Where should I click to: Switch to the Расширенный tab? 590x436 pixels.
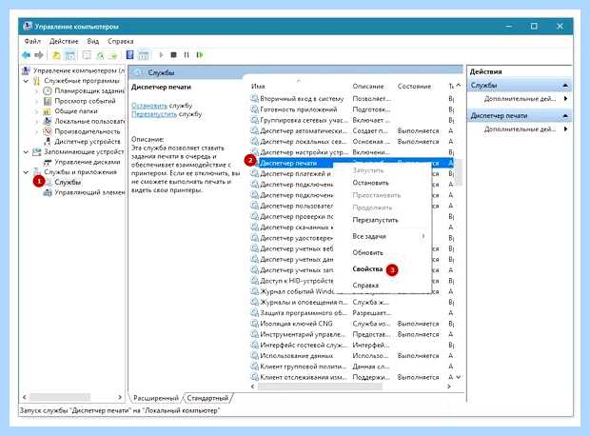pyautogui.click(x=156, y=398)
